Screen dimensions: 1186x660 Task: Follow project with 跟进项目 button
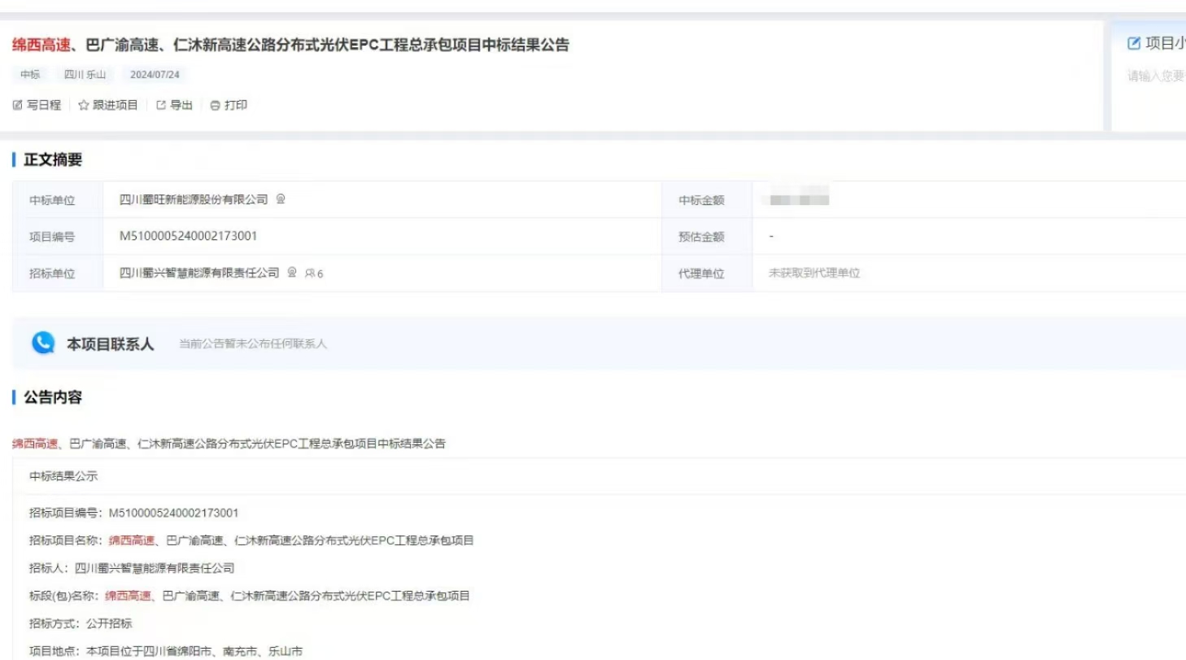tap(108, 105)
